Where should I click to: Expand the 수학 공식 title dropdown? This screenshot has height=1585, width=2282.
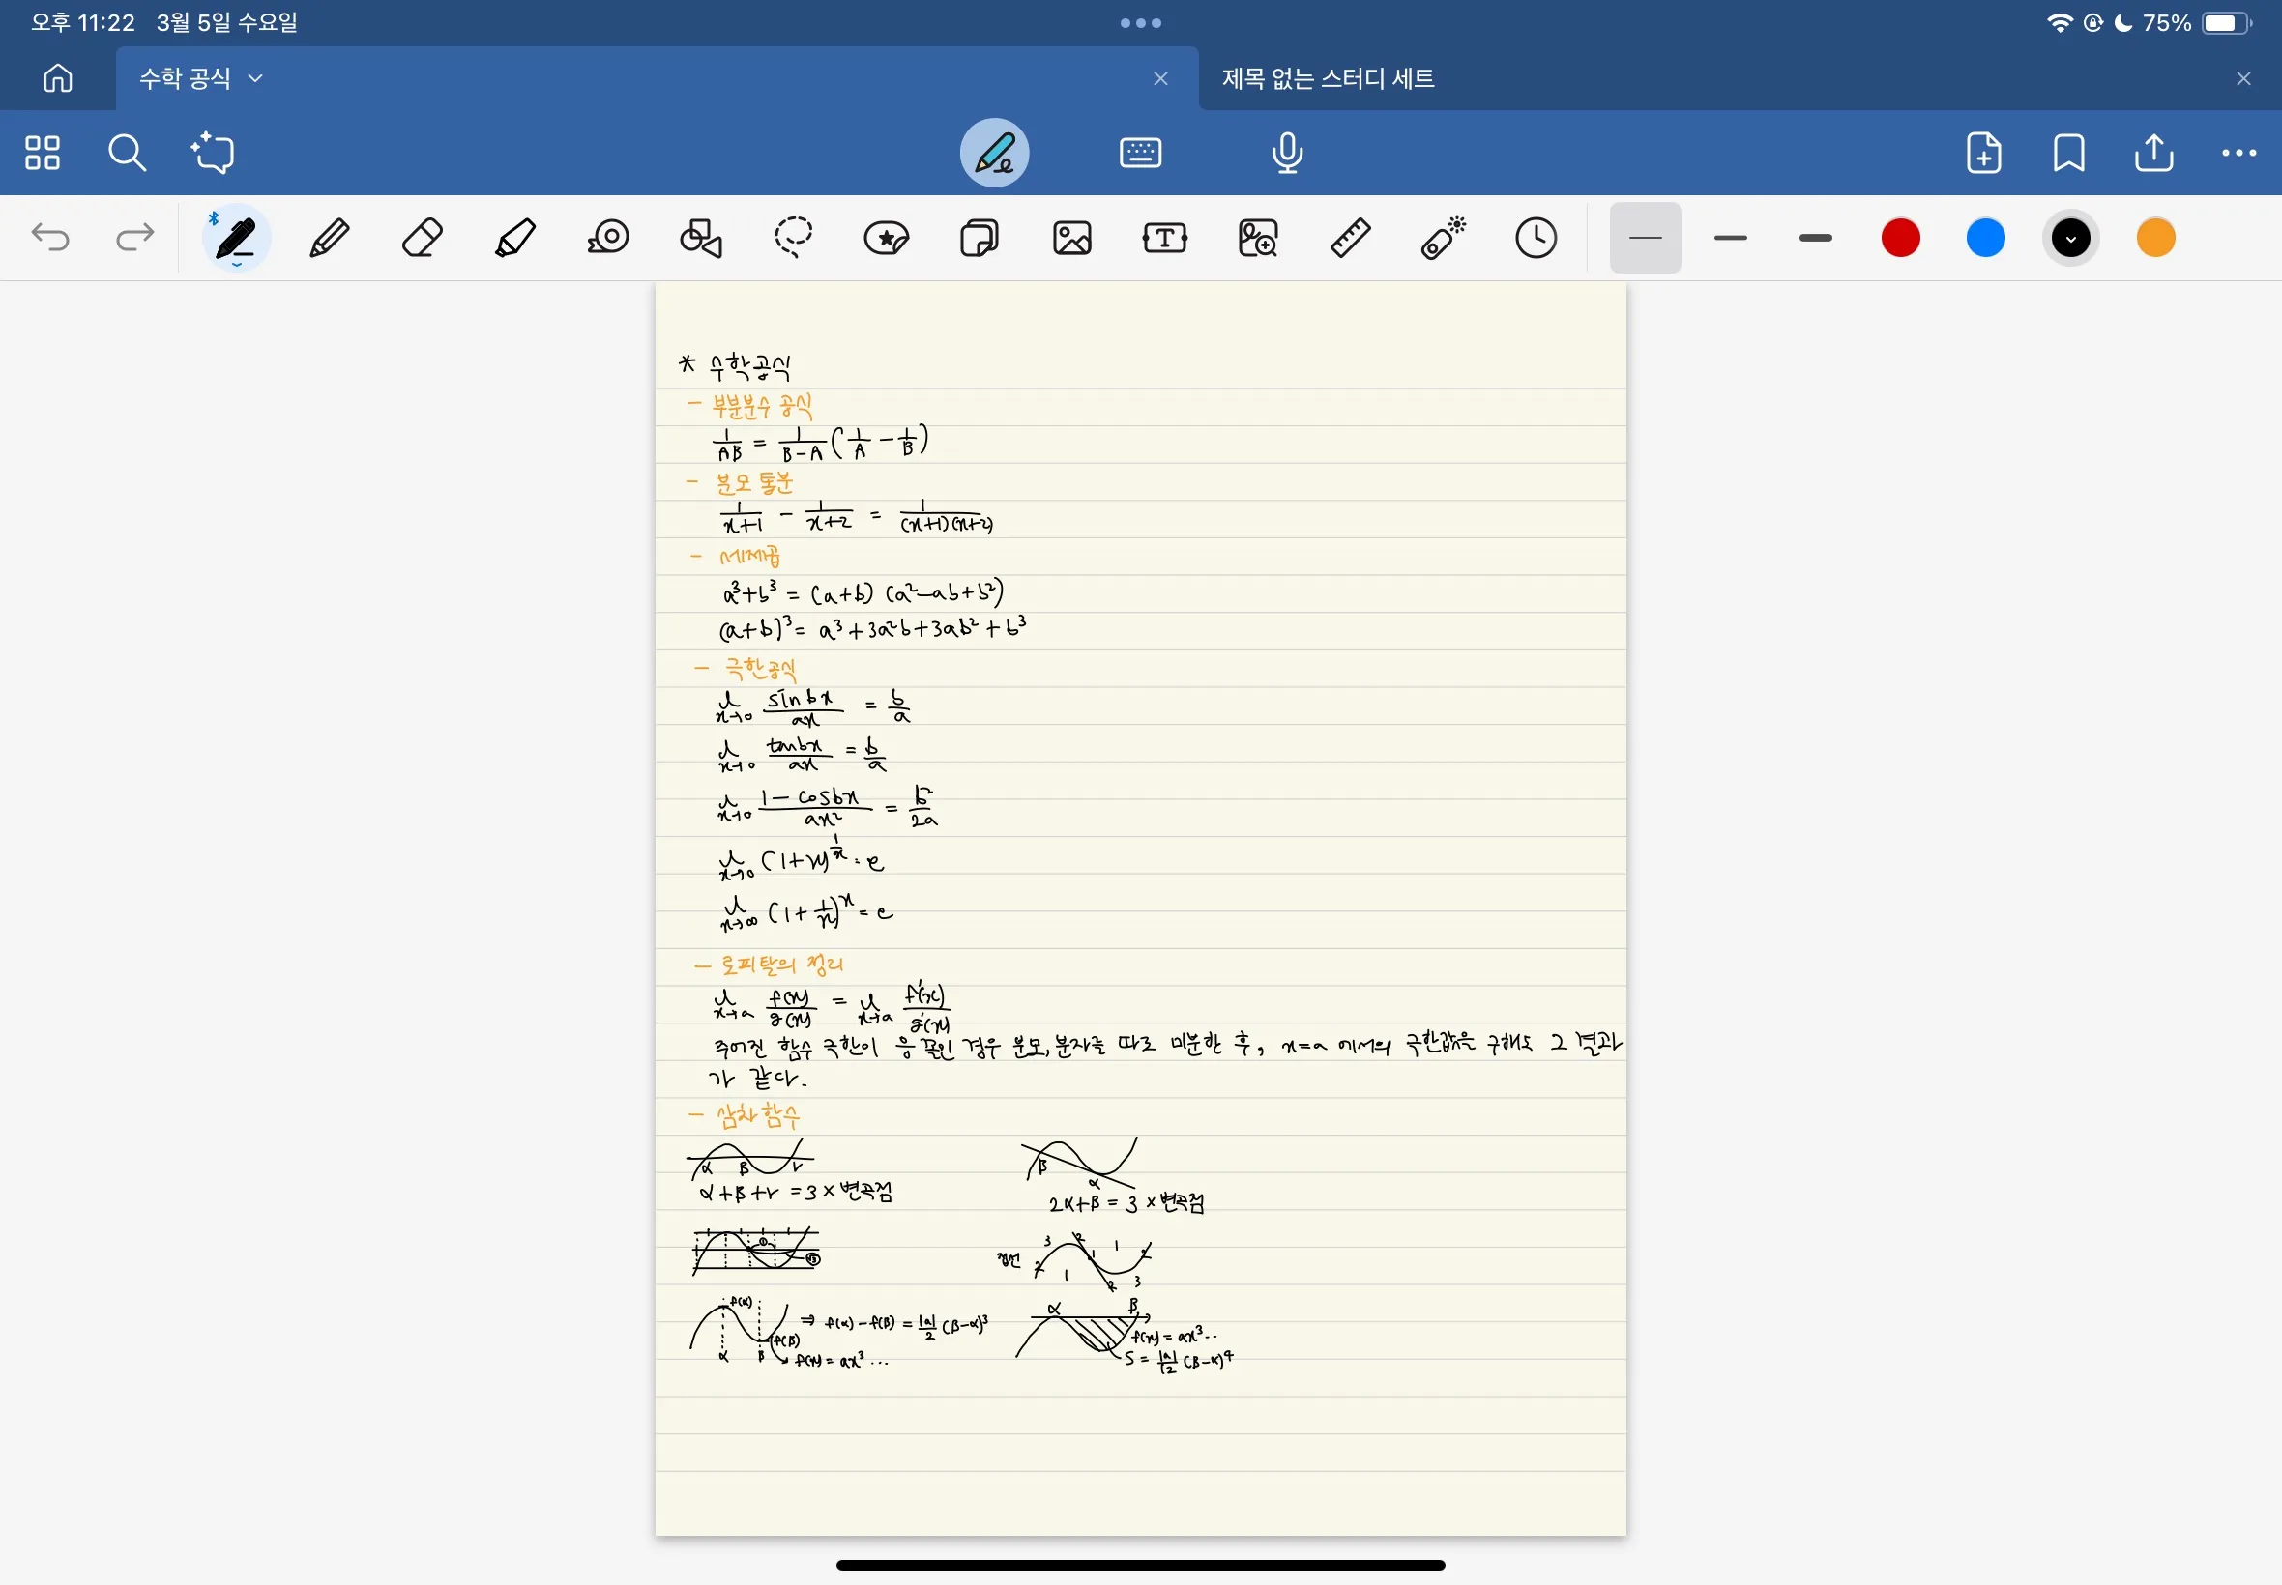(255, 78)
